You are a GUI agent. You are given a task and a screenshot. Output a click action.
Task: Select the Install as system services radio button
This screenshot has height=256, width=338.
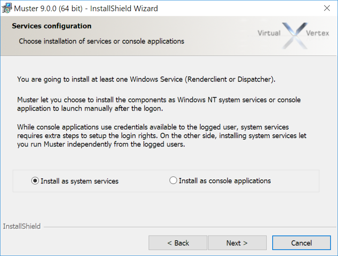pyautogui.click(x=35, y=181)
